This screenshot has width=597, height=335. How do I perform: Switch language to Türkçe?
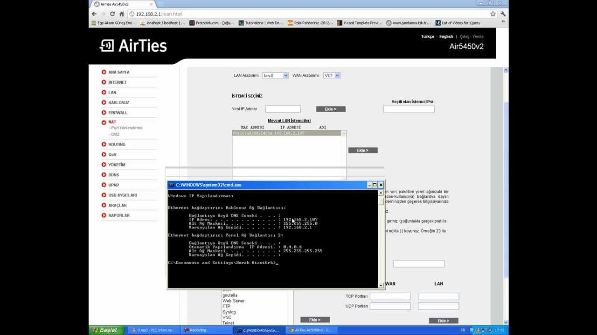427,37
